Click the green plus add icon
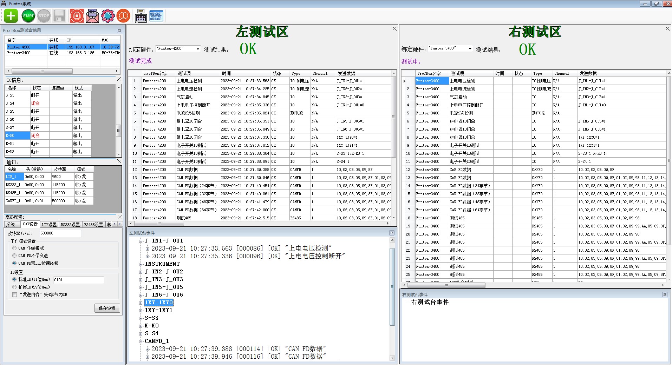 (x=11, y=16)
